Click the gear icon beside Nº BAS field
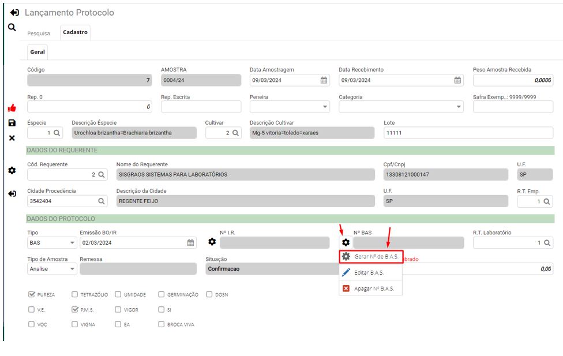Image resolution: width=563 pixels, height=356 pixels. click(x=346, y=242)
